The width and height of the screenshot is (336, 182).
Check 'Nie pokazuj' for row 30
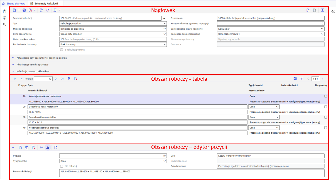click(325, 117)
